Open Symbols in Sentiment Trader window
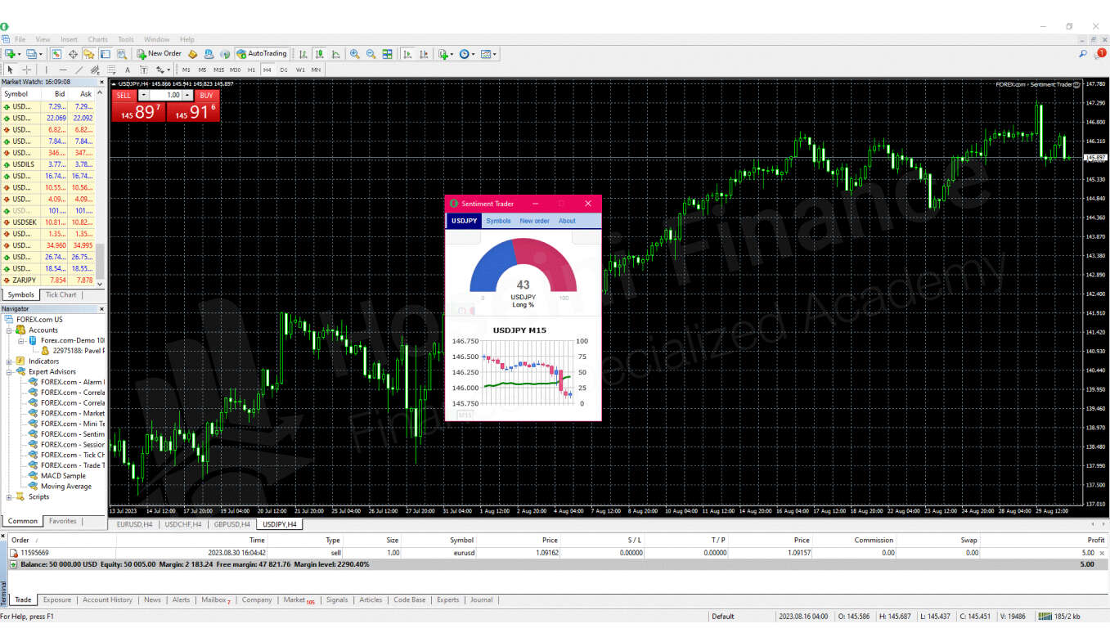Screen dimensions: 1110x642 click(498, 221)
